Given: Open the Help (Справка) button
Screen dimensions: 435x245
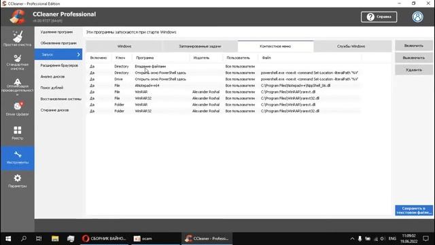Looking at the screenshot, I should click(379, 17).
